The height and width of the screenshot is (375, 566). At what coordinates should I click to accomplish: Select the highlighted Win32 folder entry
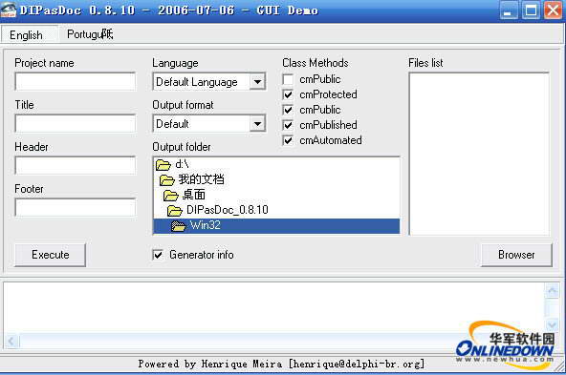(x=276, y=226)
